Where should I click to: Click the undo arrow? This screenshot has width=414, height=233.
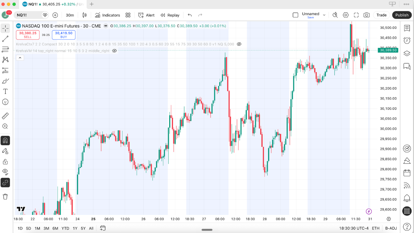click(190, 15)
